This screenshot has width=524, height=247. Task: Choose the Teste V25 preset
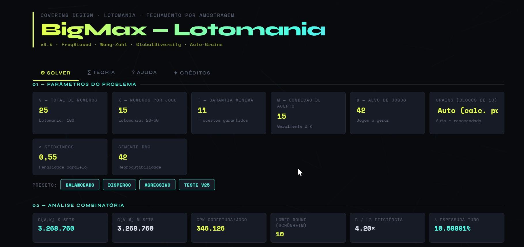click(197, 185)
